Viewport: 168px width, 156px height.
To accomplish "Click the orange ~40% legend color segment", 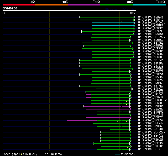I will (x=51, y=5).
